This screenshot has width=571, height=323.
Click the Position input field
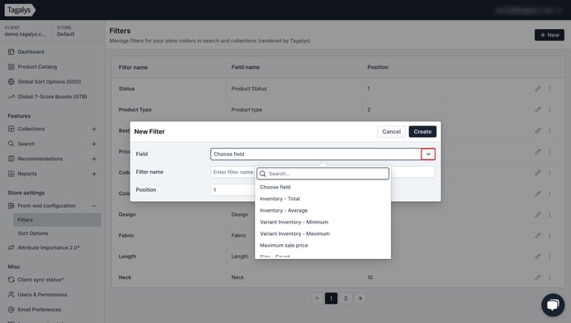click(232, 189)
